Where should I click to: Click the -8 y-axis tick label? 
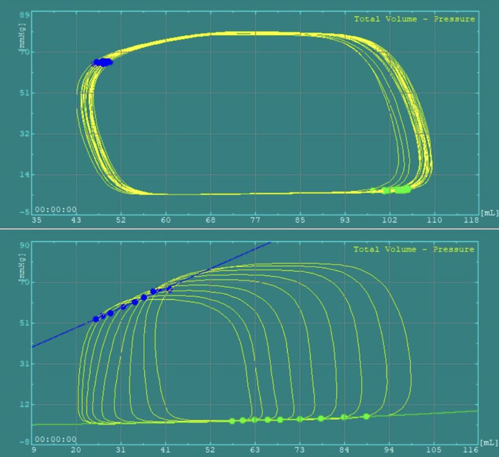pyautogui.click(x=24, y=442)
